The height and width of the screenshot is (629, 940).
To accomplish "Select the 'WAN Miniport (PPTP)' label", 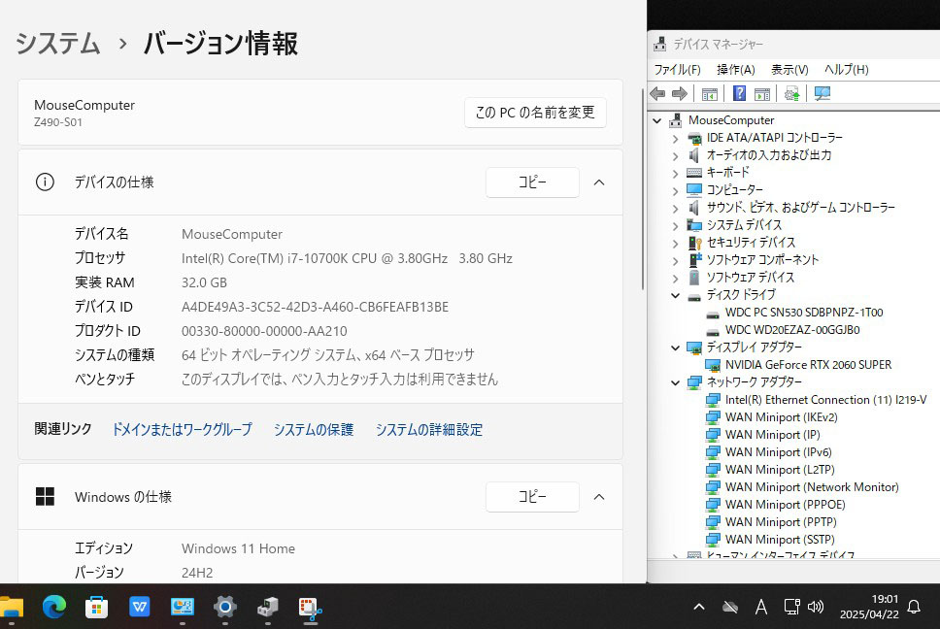I will click(x=781, y=522).
